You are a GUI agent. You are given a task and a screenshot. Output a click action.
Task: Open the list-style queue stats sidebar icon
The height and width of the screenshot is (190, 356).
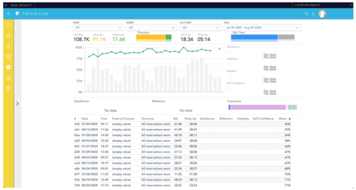point(8,57)
